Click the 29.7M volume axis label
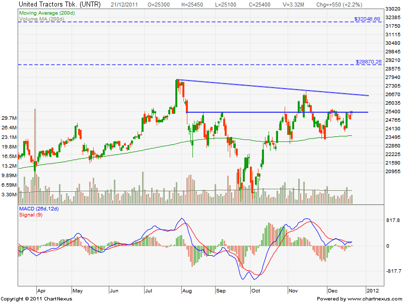Screen dimensions: 403x302 coord(9,118)
